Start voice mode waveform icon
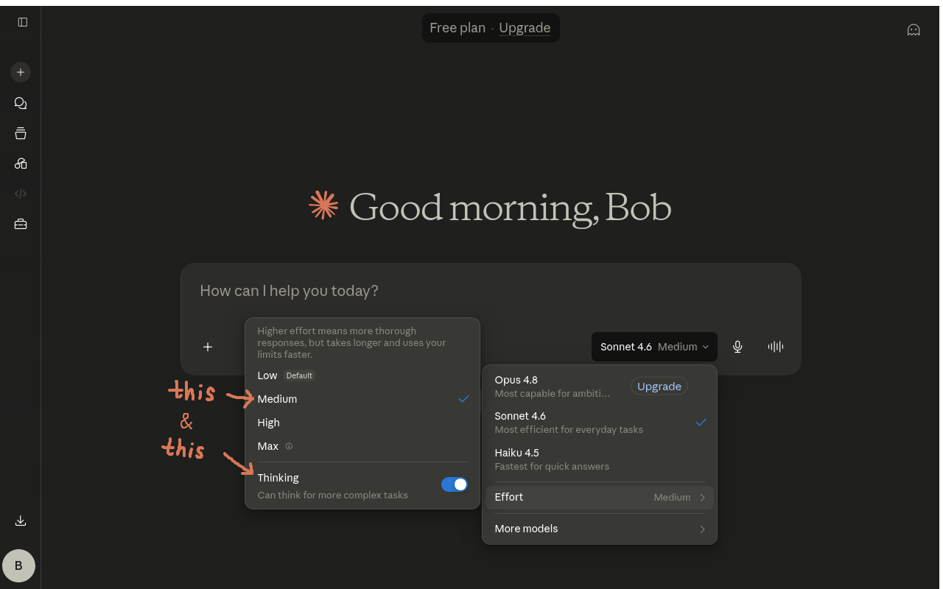943x589 pixels. tap(776, 347)
